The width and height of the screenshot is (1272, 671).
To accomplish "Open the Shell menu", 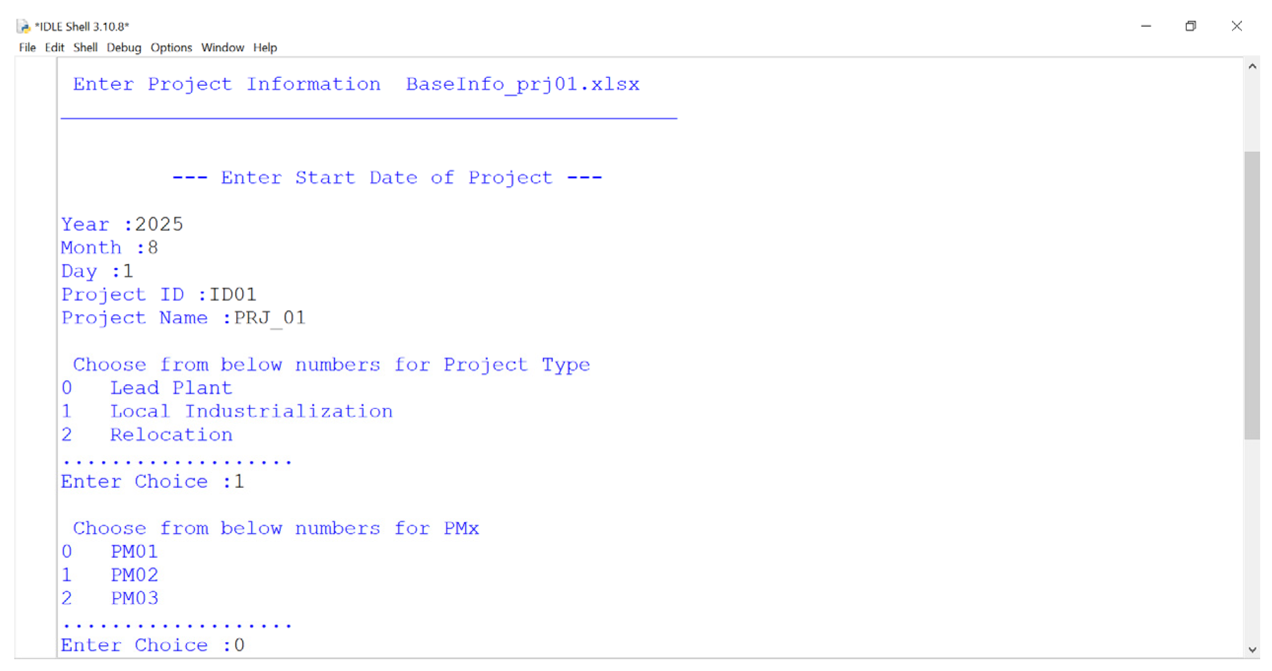I will [x=85, y=47].
